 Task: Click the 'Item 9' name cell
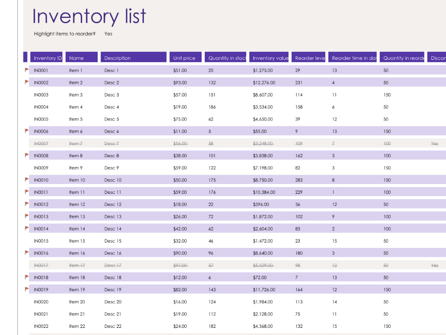click(76, 168)
